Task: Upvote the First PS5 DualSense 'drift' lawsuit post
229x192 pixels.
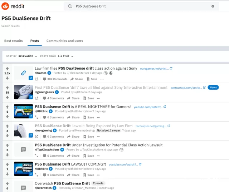Action: 7,88
